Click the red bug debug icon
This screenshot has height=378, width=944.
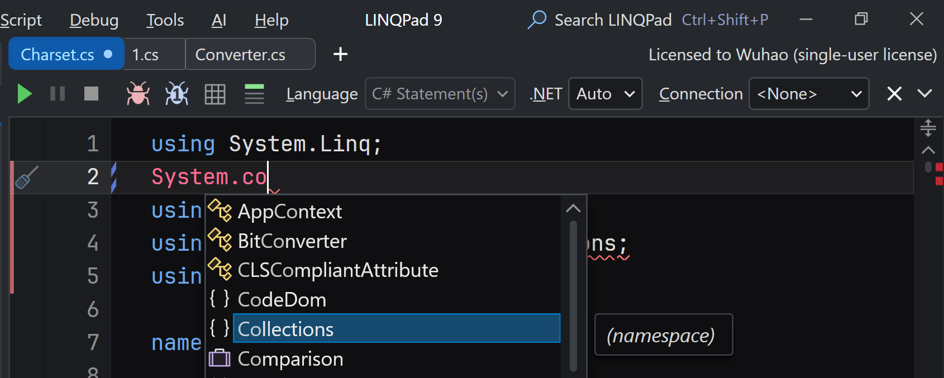click(138, 94)
